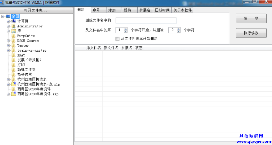Viewport: 272px width, 145px height.
Task: Select 打印 in the folder tree
Action: coord(21,65)
